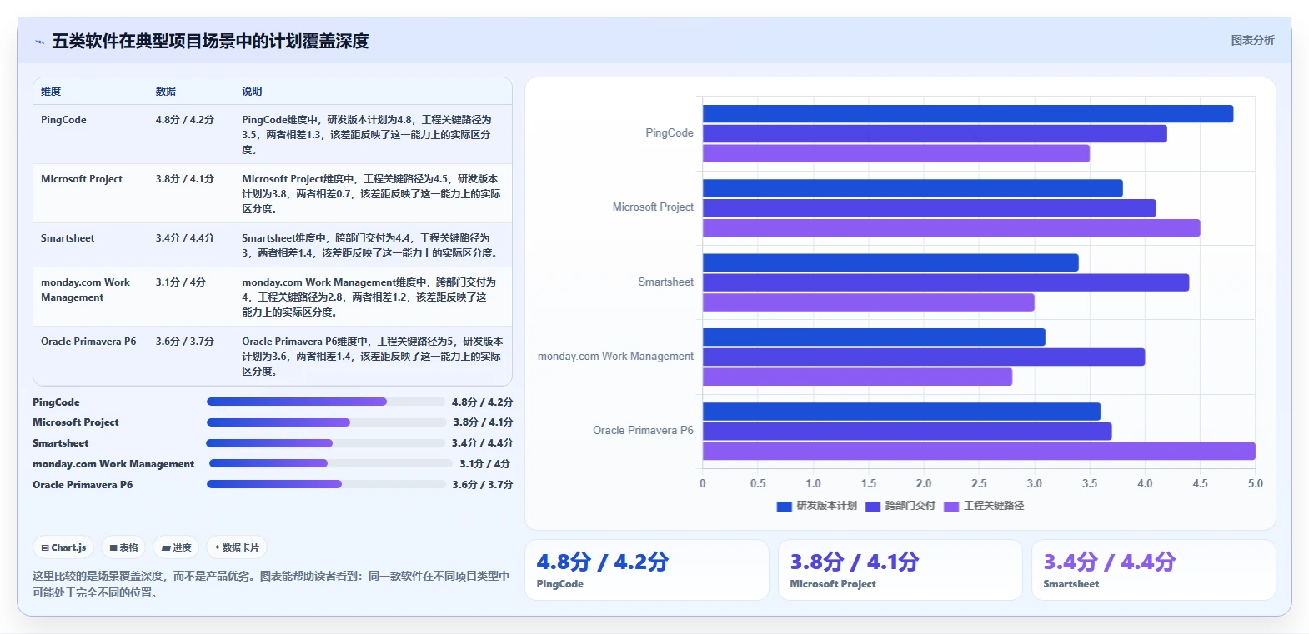Click the 说明 column header
The height and width of the screenshot is (634, 1309).
[x=252, y=92]
